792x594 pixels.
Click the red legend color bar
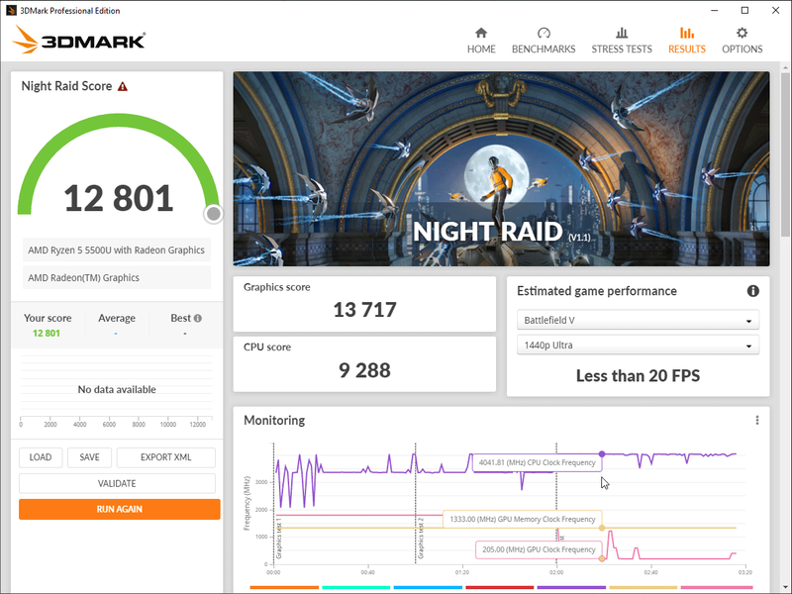tap(500, 587)
